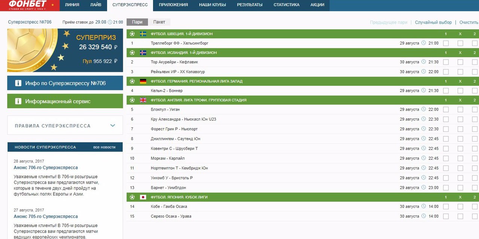The width and height of the screenshot is (479, 239).
Task: Click soccer ball icon in Iceland header
Action: (x=132, y=53)
